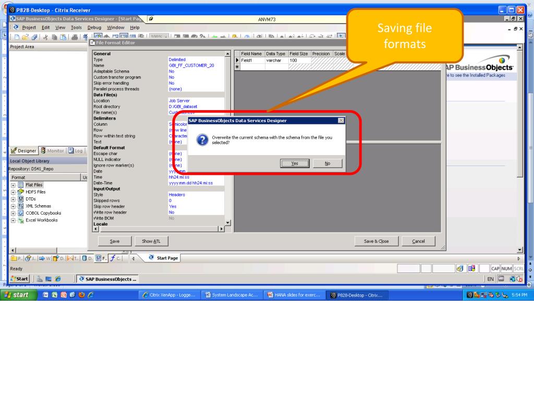Viewport: 534px width, 401px height.
Task: Click the muted volume tray icon
Action: point(520,279)
